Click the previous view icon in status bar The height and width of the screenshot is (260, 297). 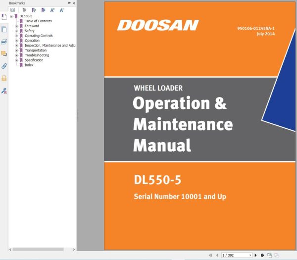(269, 255)
